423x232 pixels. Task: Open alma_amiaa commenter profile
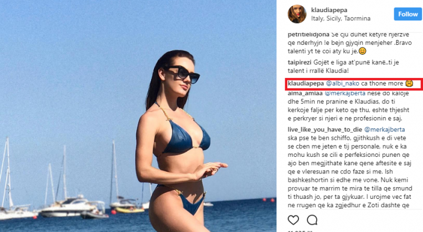(305, 93)
